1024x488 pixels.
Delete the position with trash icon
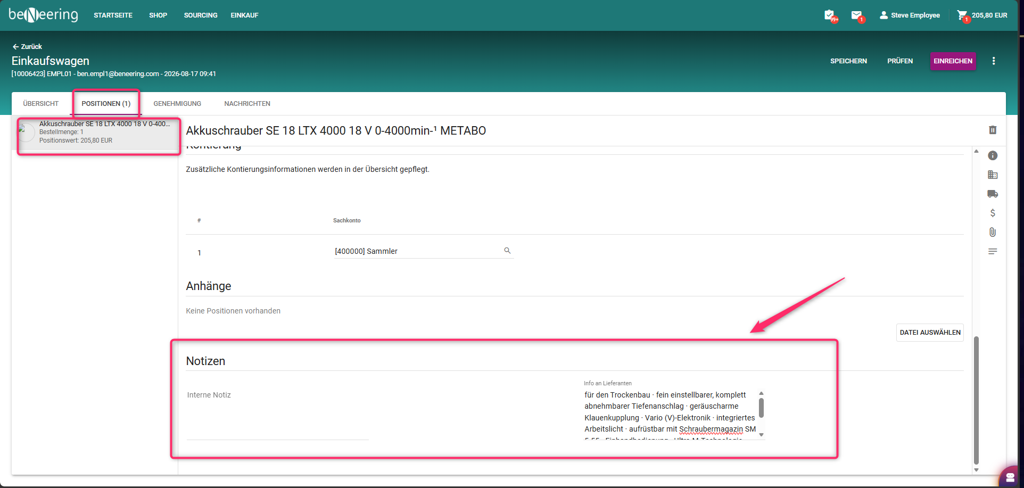993,130
